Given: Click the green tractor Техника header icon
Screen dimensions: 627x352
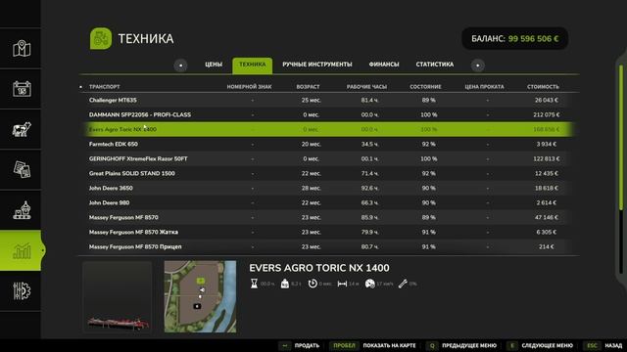Looking at the screenshot, I should click(101, 39).
